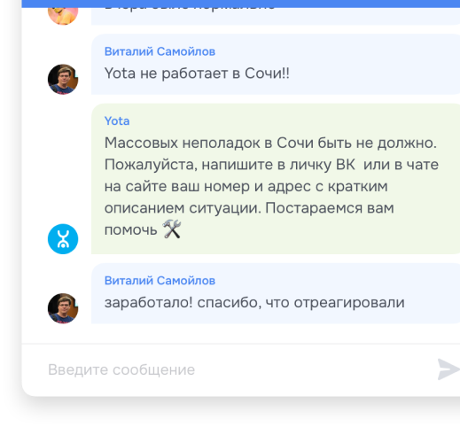This screenshot has height=427, width=460.
Task: Click empty space right of Сочи!! text
Action: pos(372,74)
